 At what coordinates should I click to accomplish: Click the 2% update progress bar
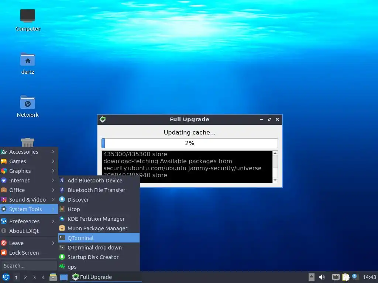189,143
